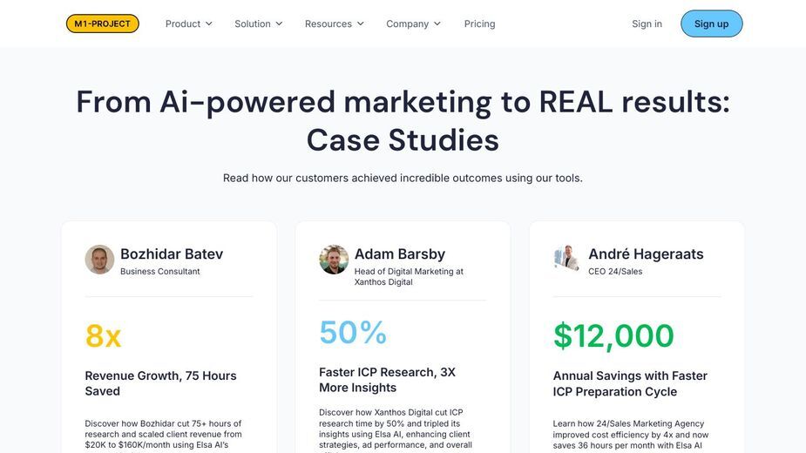Click Adam Barsby's avatar photo
806x453 pixels.
(334, 259)
